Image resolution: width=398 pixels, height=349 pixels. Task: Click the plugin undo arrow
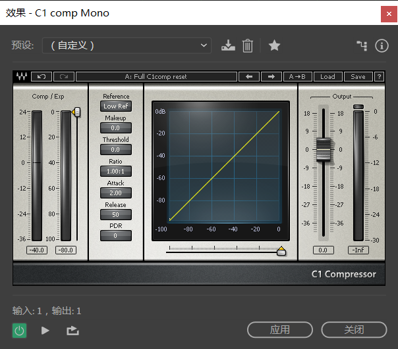[42, 76]
